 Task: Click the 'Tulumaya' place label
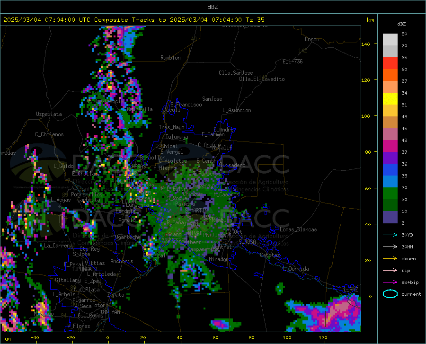(177, 137)
